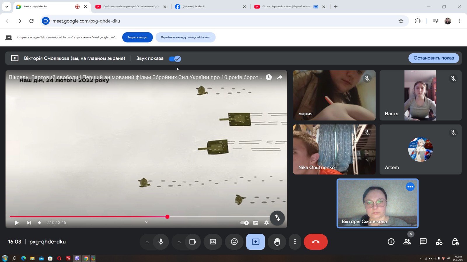The width and height of the screenshot is (467, 262).
Task: Toggle the "Звук показа" switch
Action: 175,59
